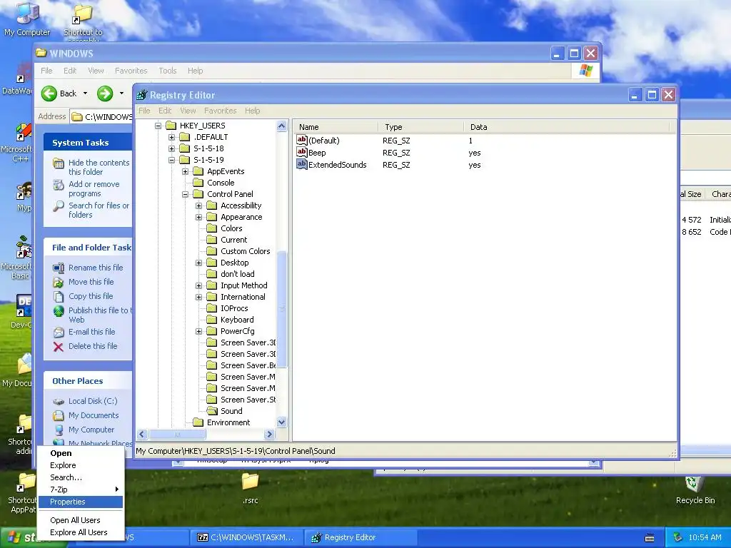Click the Forward arrow icon in WINDOWS window
Screen dimensions: 731x548
click(x=105, y=93)
